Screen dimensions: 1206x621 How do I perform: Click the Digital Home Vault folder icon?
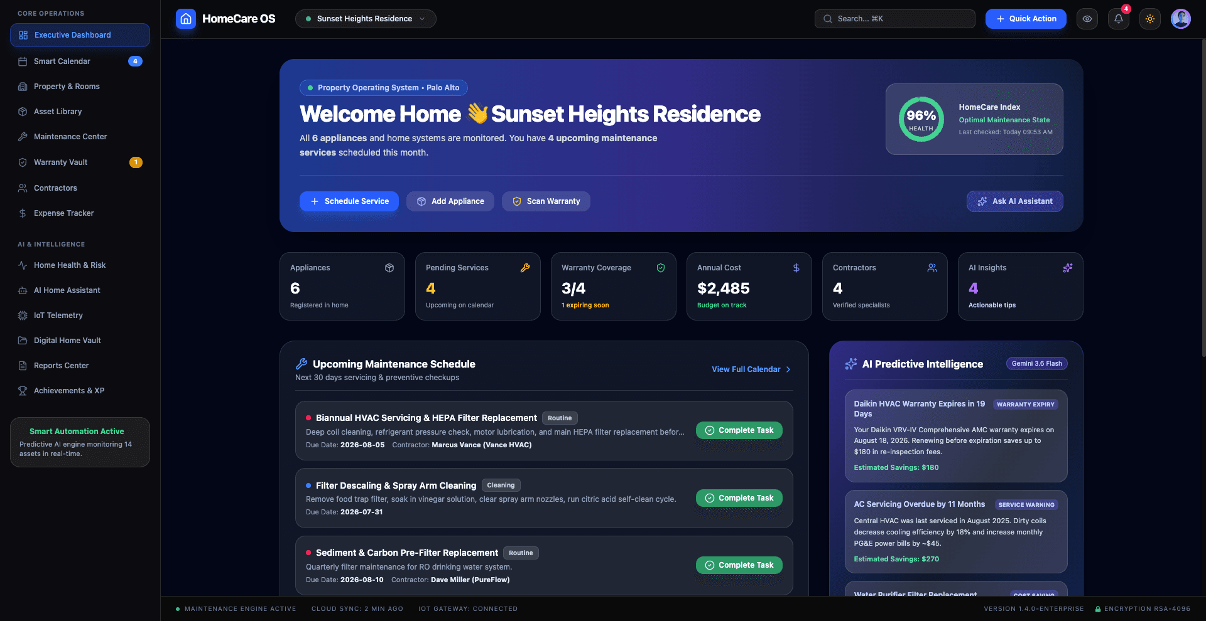click(x=23, y=341)
